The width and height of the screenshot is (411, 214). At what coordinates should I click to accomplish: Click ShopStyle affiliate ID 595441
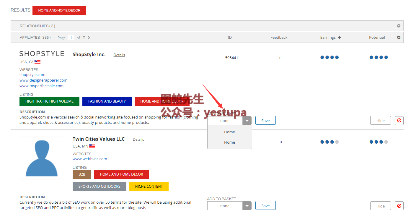tap(231, 58)
